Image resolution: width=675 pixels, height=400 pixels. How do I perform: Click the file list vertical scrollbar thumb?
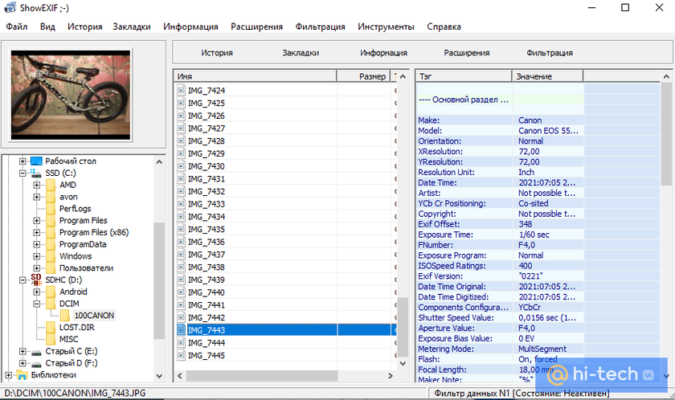403,327
